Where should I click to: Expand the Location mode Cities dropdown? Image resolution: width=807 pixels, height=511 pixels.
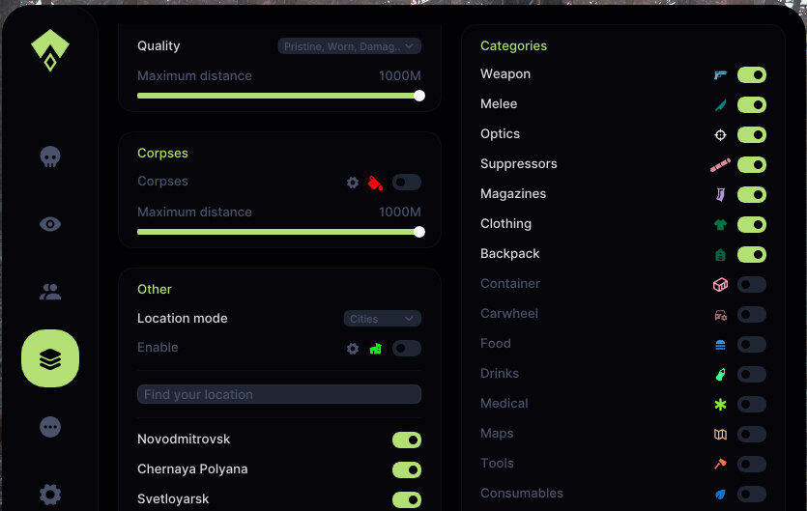click(382, 319)
